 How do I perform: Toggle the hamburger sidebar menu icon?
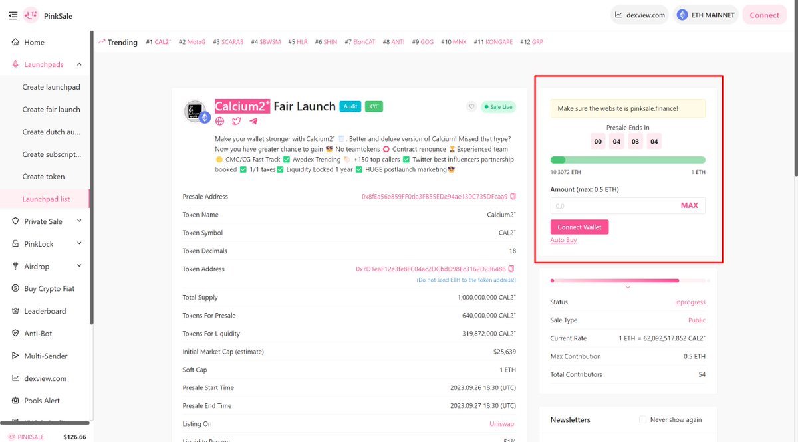(13, 15)
